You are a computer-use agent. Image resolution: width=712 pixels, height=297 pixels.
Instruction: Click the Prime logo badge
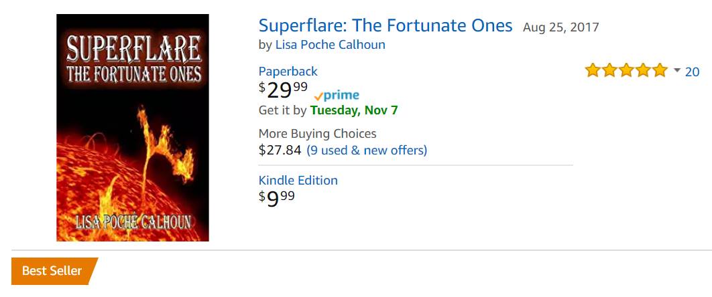(x=337, y=96)
